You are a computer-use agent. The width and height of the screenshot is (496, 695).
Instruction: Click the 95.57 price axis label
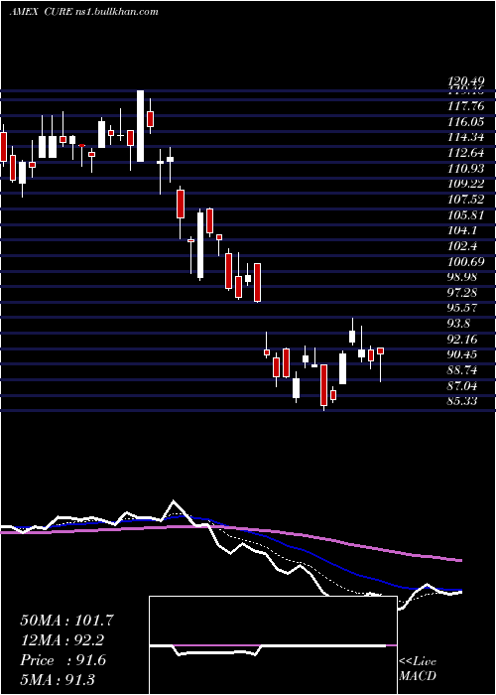coord(463,308)
